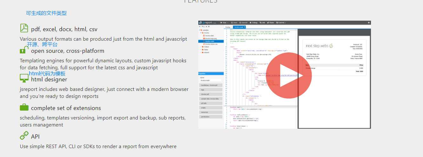This screenshot has width=423, height=157.
Task: Click Save in the video preview toolbar
Action: [x=234, y=23]
